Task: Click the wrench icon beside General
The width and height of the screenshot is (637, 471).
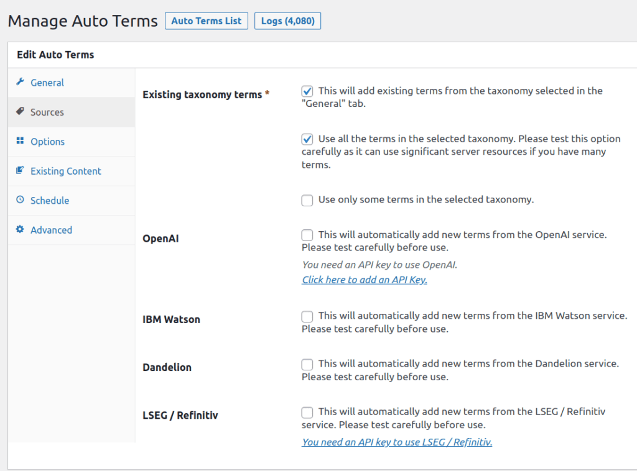Action: click(20, 82)
